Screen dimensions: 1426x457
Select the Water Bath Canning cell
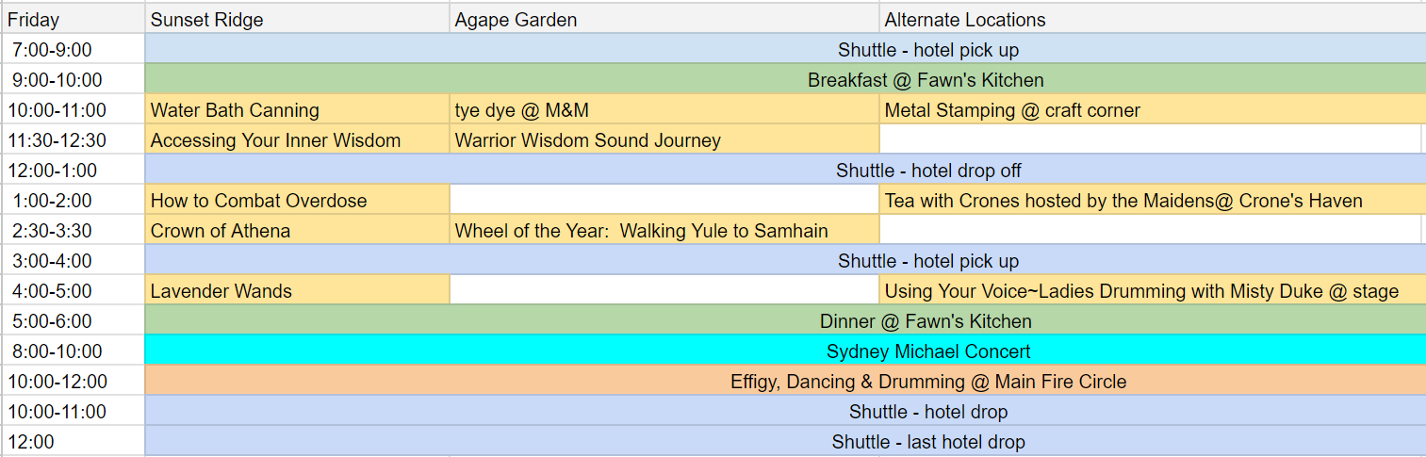(297, 109)
